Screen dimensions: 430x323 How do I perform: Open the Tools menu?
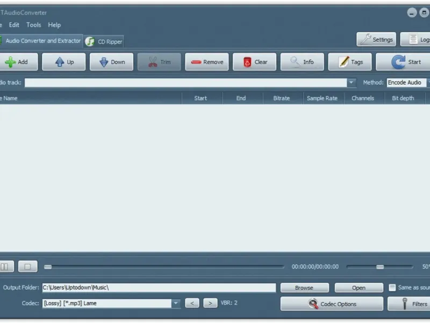point(34,25)
